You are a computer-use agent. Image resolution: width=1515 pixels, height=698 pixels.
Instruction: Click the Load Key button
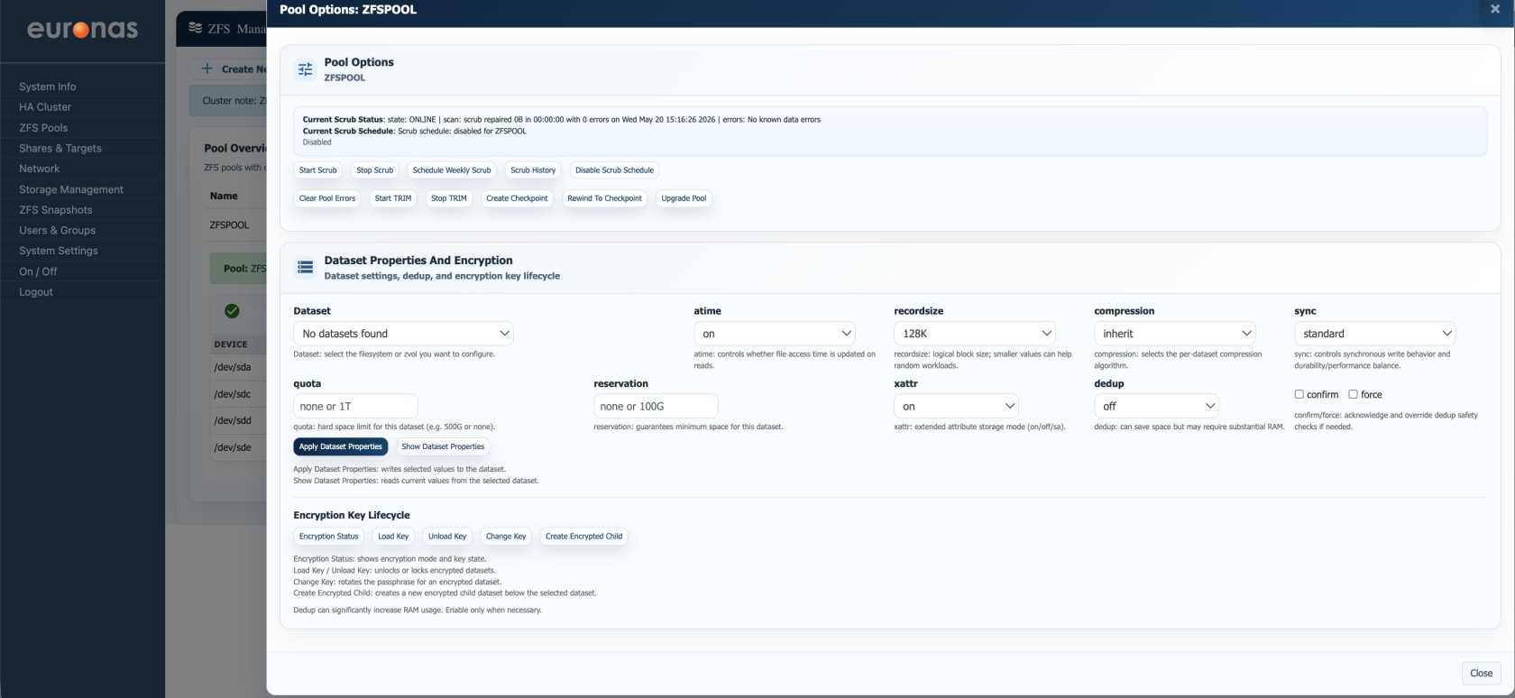[393, 537]
